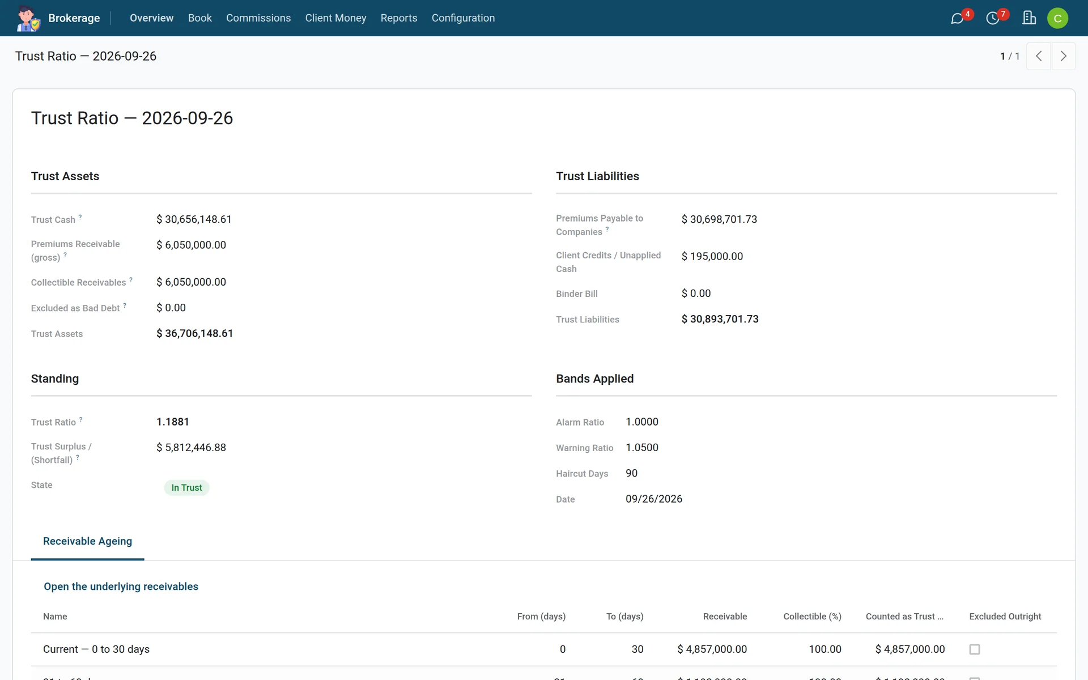Open the activities clock icon
Screen dimensions: 1088x680
(x=992, y=18)
